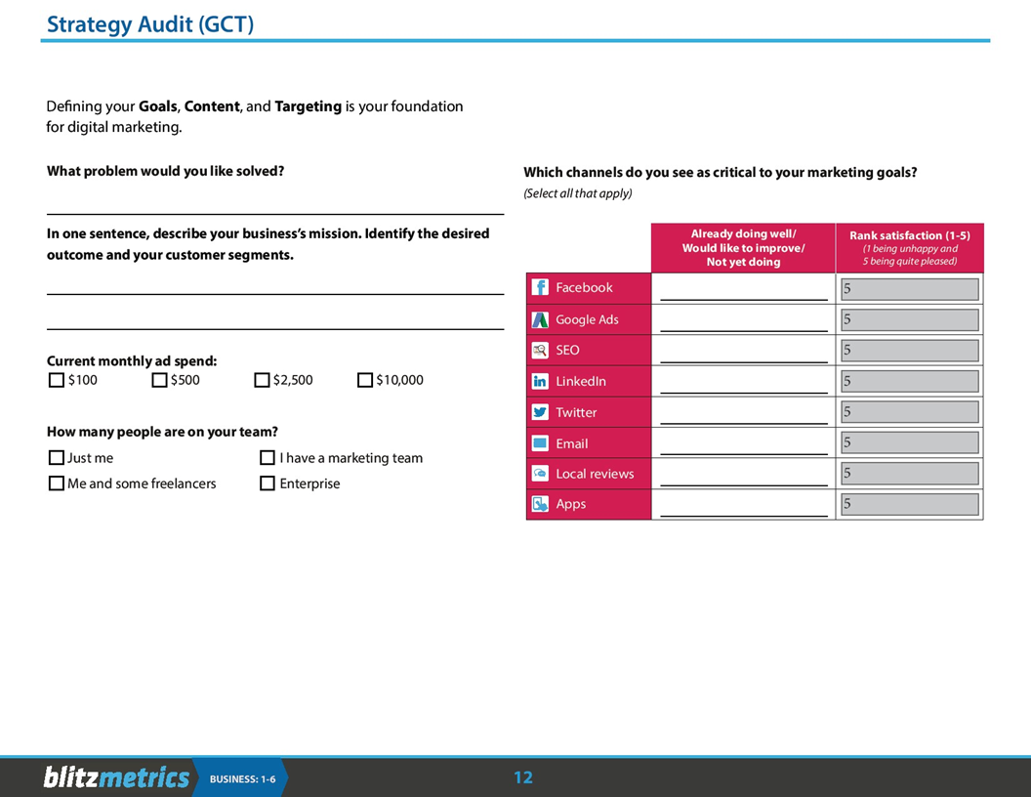The width and height of the screenshot is (1031, 797).
Task: Check the 'Just me' team size box
Action: (56, 457)
